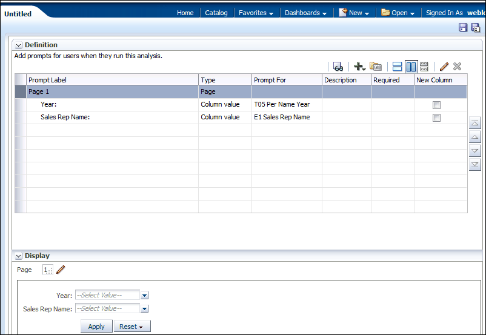The width and height of the screenshot is (486, 335).
Task: Click the Delete X icon
Action: tap(457, 67)
